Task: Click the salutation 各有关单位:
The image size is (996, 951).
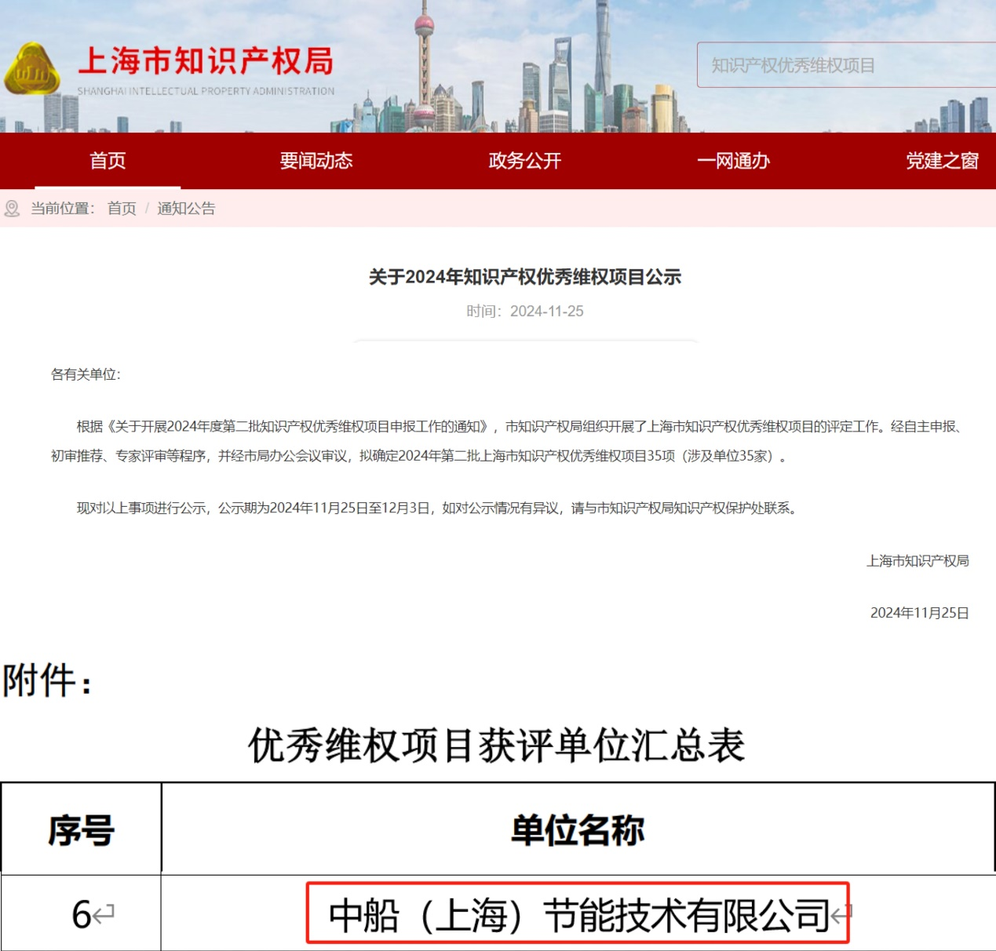Action: click(x=86, y=374)
